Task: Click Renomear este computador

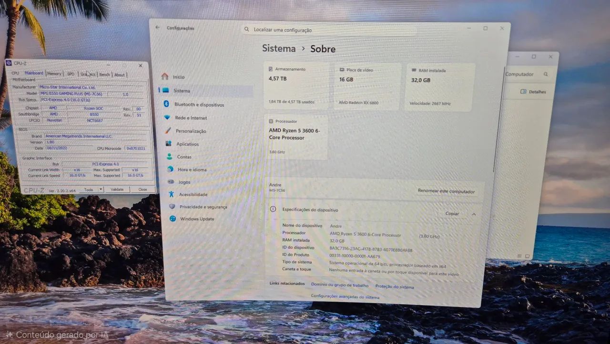Action: click(446, 191)
